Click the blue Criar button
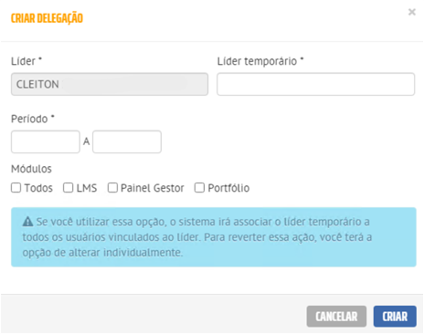 point(395,317)
